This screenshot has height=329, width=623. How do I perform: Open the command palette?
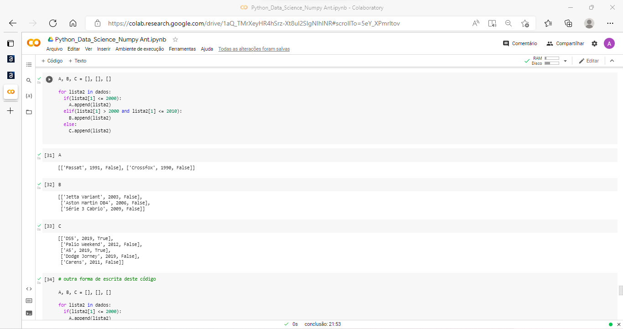point(29,301)
